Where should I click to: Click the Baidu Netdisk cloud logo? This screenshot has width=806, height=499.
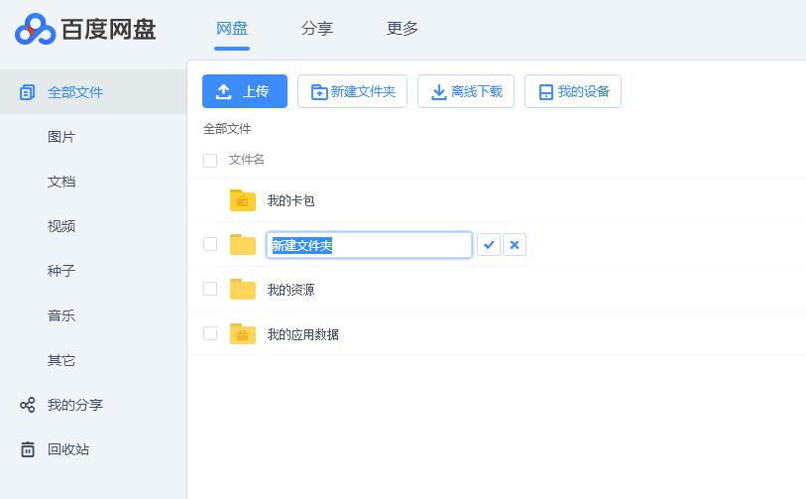pos(36,29)
